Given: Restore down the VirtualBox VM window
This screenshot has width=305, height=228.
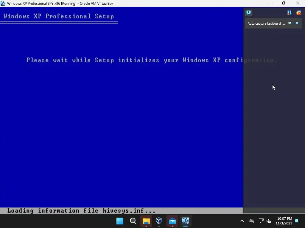Looking at the screenshot, I should [284, 3].
